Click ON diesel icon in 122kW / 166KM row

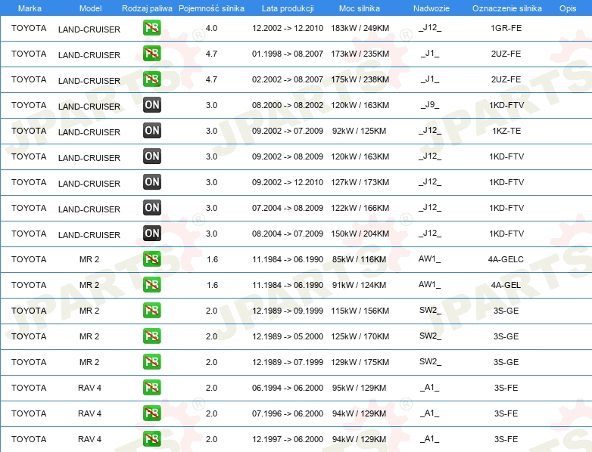(151, 207)
